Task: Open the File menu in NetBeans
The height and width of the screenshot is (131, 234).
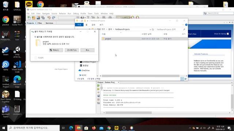Action: 28,13
